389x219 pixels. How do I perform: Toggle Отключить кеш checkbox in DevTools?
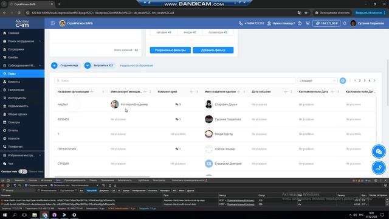[x=52, y=186]
